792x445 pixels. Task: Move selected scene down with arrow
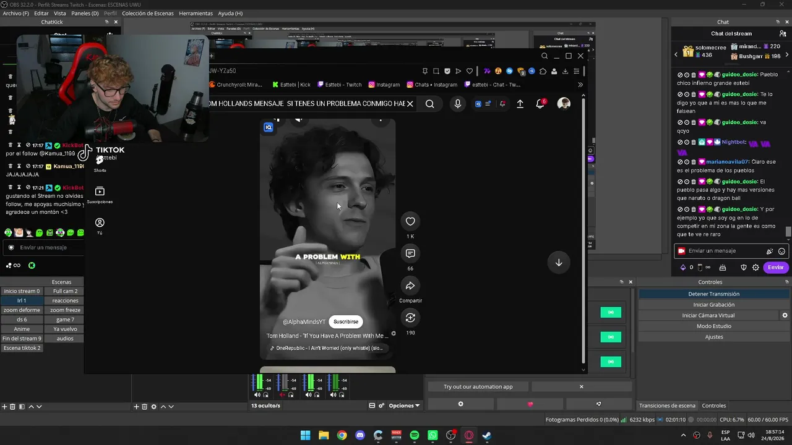pyautogui.click(x=39, y=407)
